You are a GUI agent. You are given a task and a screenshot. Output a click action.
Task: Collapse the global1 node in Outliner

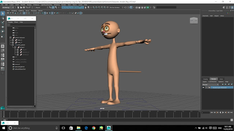[x=15, y=47]
